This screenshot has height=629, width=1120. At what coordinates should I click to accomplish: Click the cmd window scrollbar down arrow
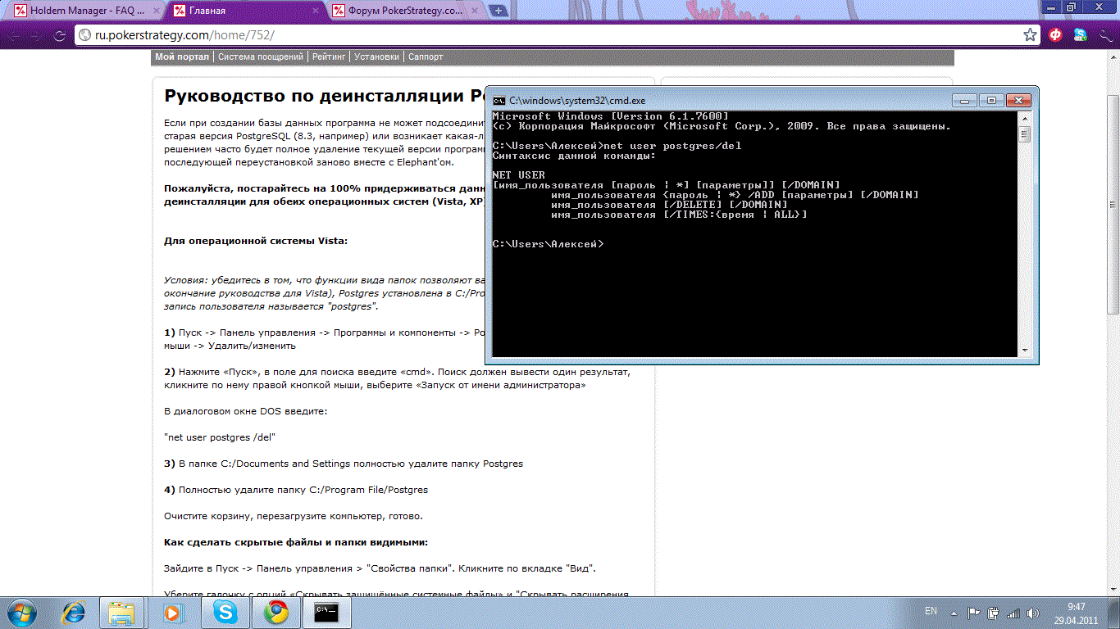(1024, 351)
